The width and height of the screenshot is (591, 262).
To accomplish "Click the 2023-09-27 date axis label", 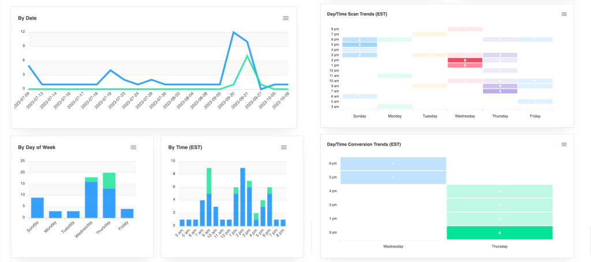I will 255,101.
